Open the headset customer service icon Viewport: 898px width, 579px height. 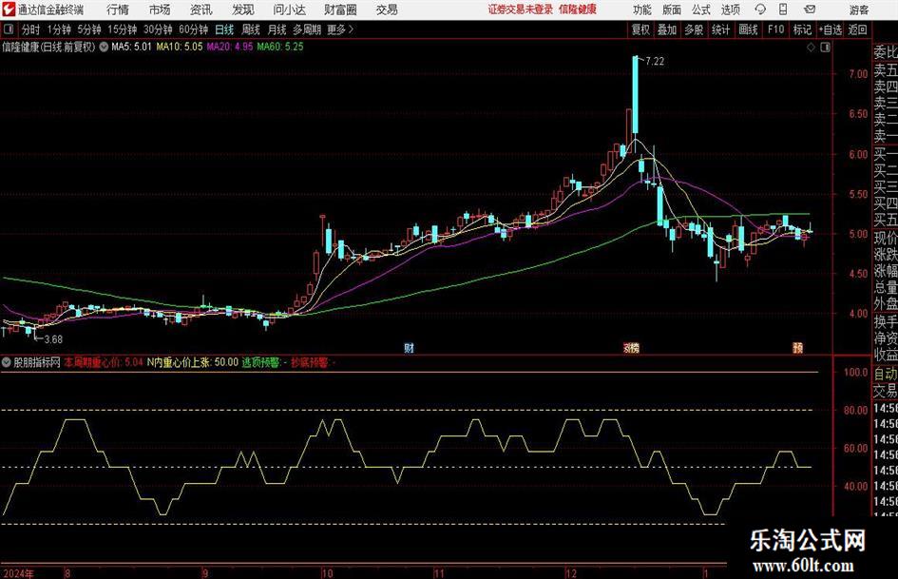click(x=760, y=10)
